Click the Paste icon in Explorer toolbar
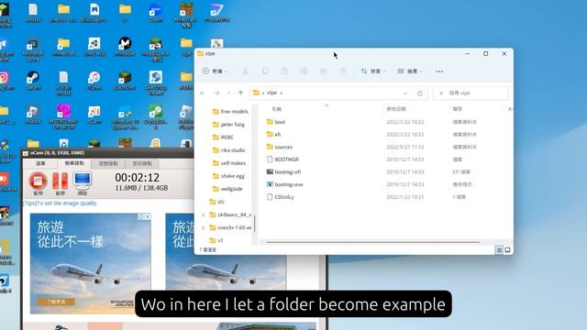The image size is (587, 330). coord(284,71)
